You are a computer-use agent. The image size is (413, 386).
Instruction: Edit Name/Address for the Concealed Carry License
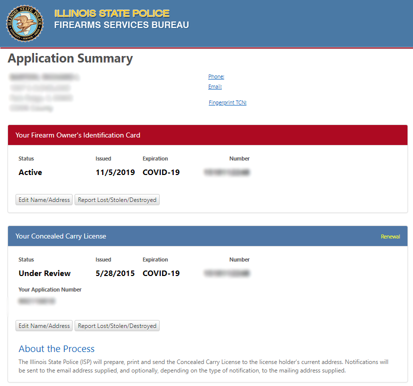click(x=44, y=325)
